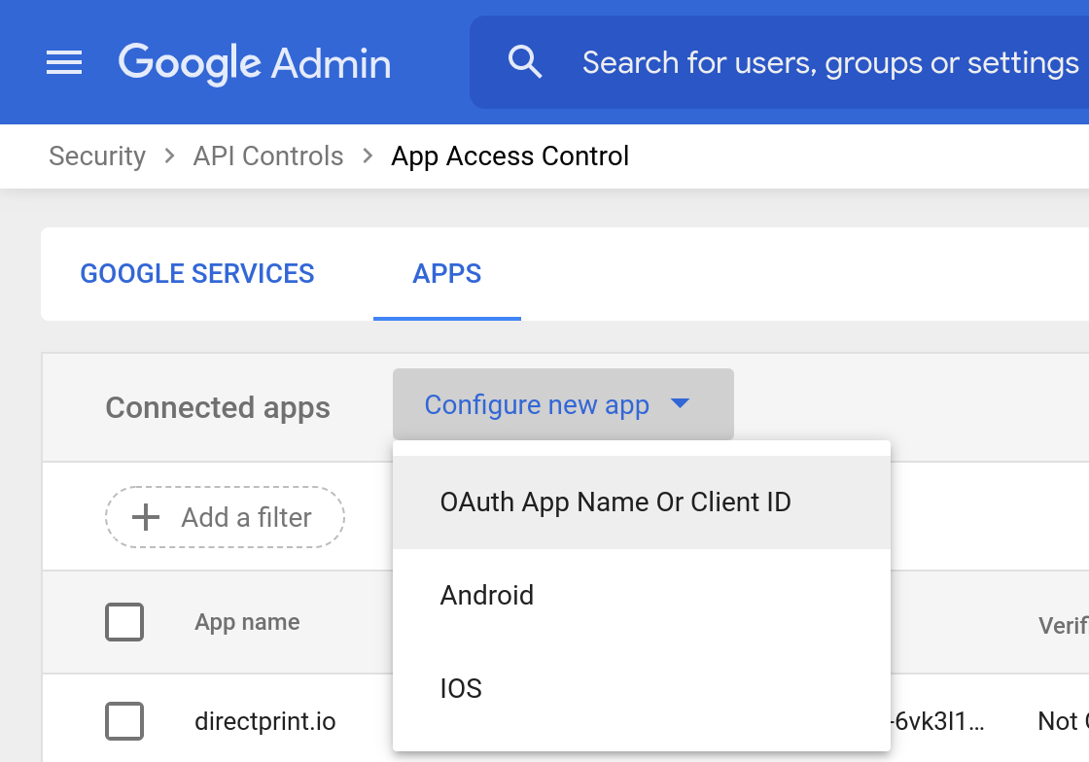Choose Android from the dropdown menu
This screenshot has height=762, width=1089.
point(641,596)
